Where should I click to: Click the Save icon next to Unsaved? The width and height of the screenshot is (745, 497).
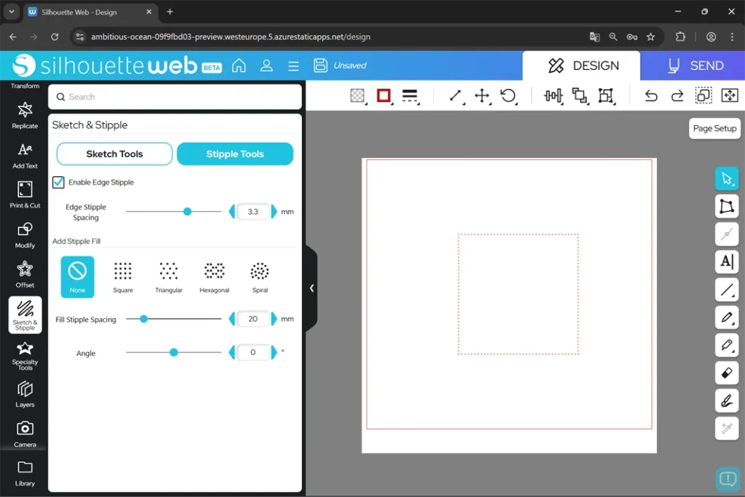click(x=320, y=65)
